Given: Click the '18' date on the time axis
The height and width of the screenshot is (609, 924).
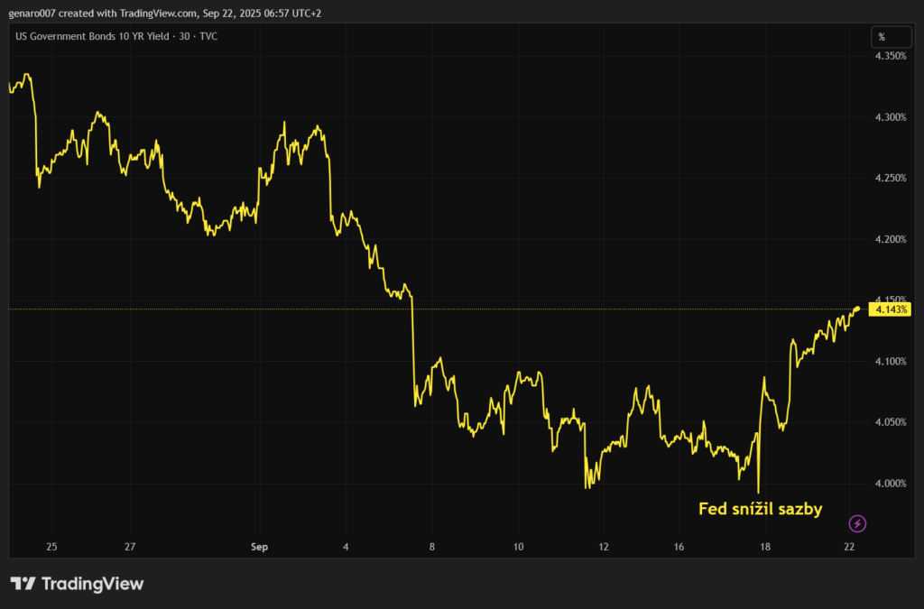Looking at the screenshot, I should 765,547.
